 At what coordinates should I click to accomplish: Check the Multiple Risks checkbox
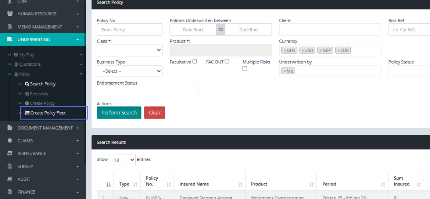245,69
